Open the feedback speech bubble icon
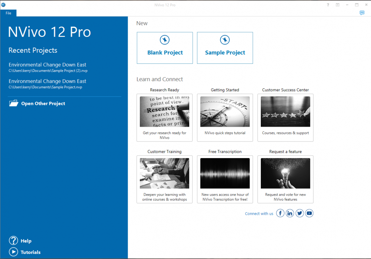The height and width of the screenshot is (259, 371). pyautogui.click(x=362, y=13)
